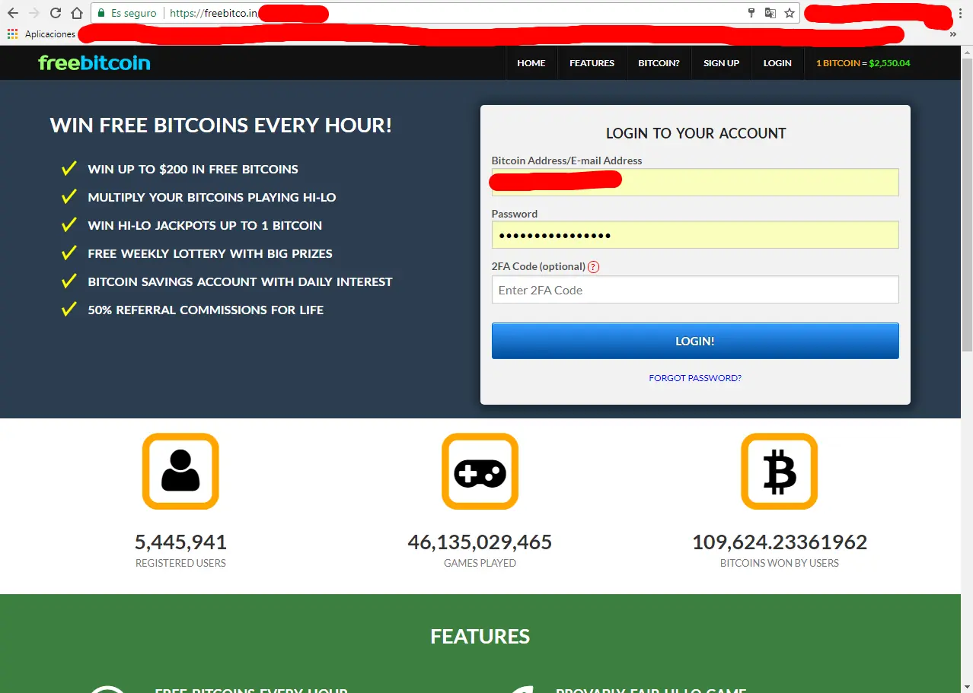973x693 pixels.
Task: Click the 5,445,941 registered users count
Action: (x=180, y=542)
